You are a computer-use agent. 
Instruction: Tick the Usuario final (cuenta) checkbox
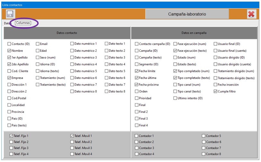(x=215, y=50)
